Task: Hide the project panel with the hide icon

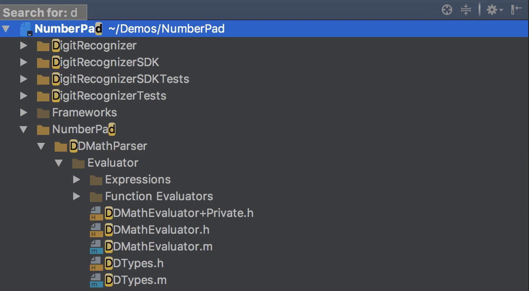Action: coord(516,10)
